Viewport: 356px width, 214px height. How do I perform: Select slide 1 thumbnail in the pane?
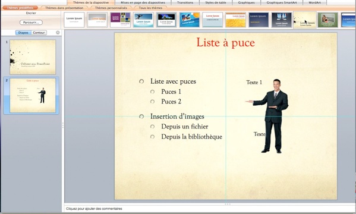pyautogui.click(x=33, y=57)
